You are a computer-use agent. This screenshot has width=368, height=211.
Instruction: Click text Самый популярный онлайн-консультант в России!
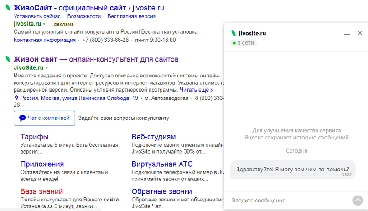77,31
